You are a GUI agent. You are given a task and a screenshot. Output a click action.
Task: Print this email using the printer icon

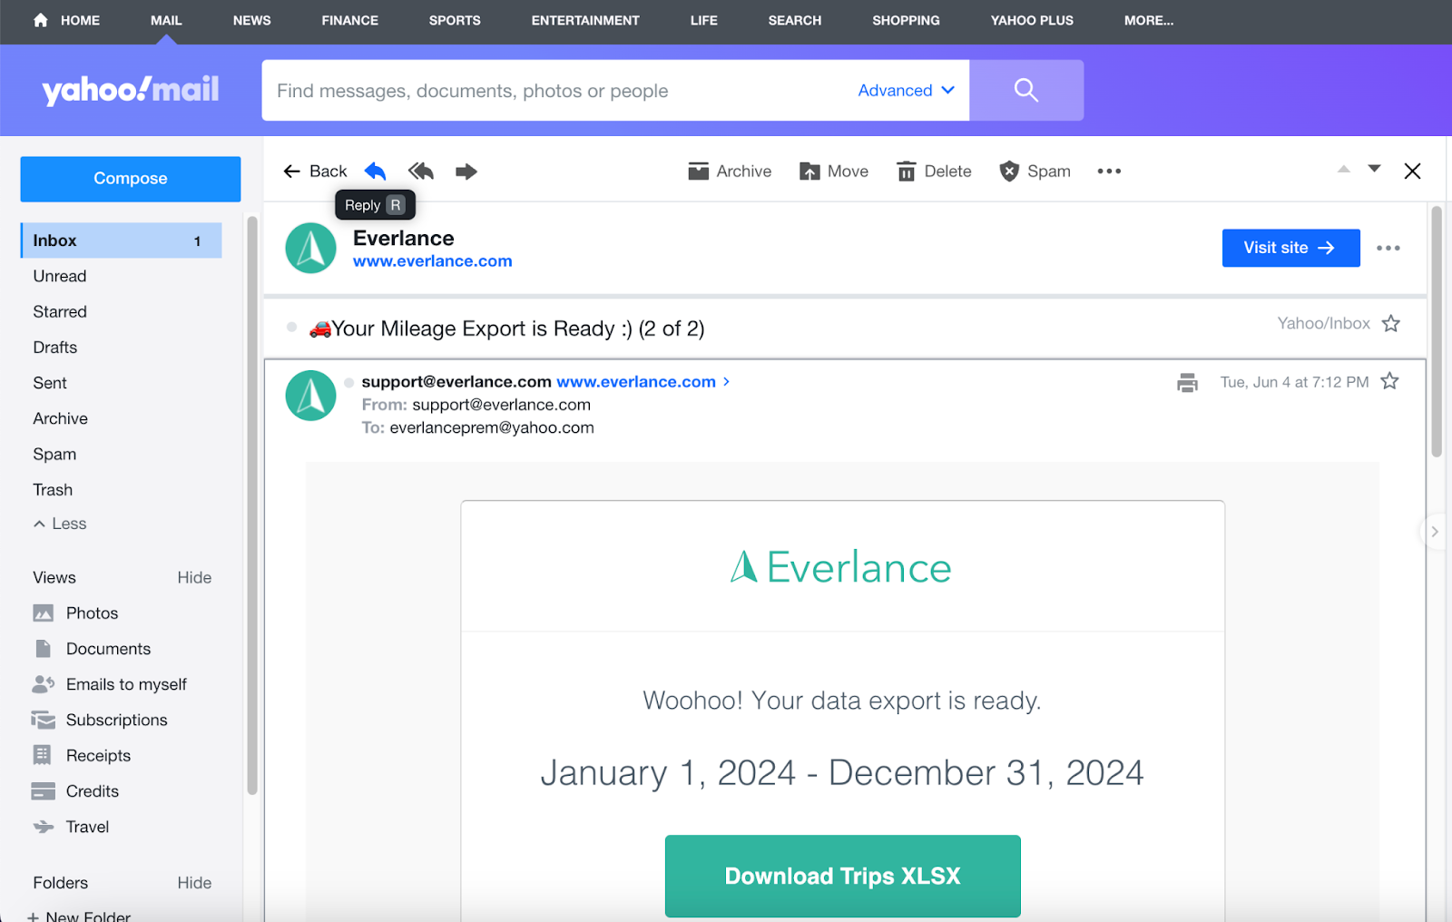coord(1186,383)
